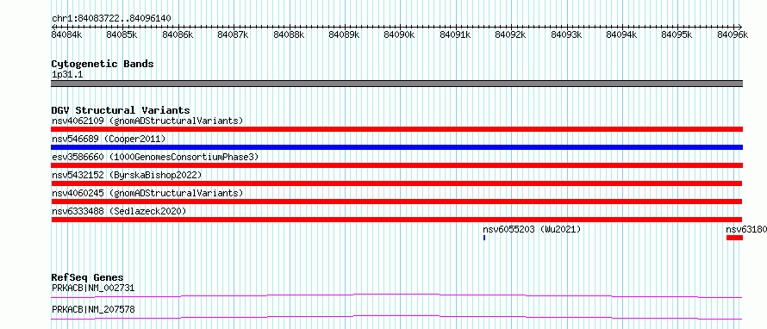Viewport: 767px width, 329px height.
Task: Click the red bar under esv3586660
Action: pos(397,165)
